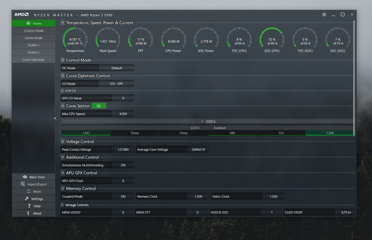The height and width of the screenshot is (240, 372).
Task: Collapse the Cores Section chevron
Action: (63, 106)
